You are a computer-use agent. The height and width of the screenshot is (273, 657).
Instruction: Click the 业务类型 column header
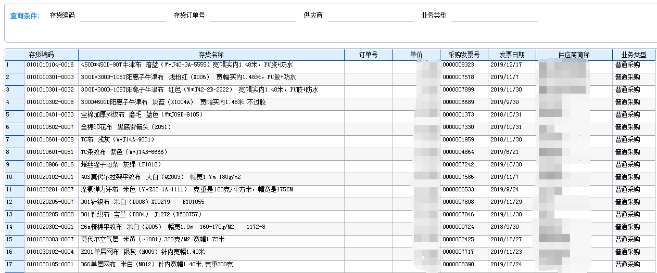click(x=634, y=55)
